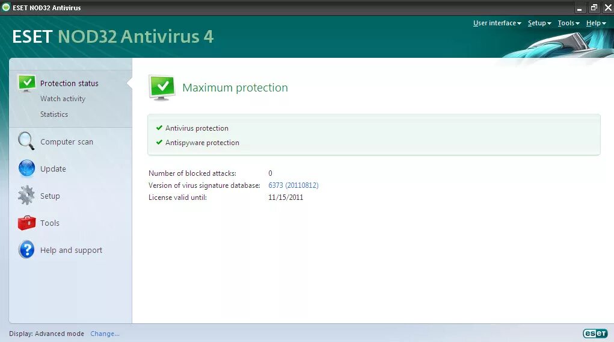Click the license date 11/15/2011
The width and height of the screenshot is (614, 342).
click(x=286, y=197)
